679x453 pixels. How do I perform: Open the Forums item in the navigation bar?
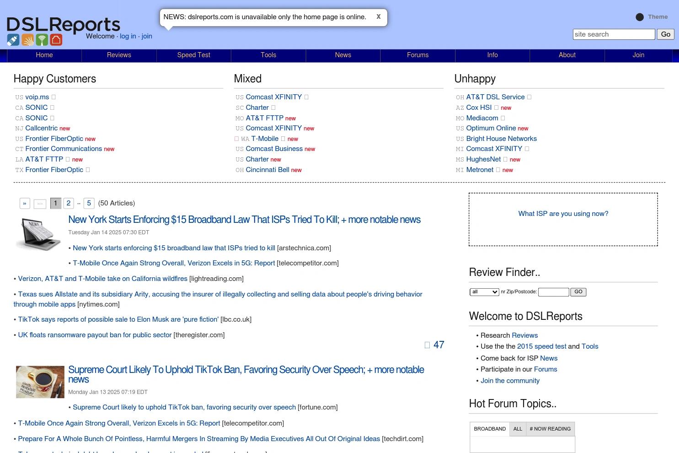pyautogui.click(x=418, y=55)
